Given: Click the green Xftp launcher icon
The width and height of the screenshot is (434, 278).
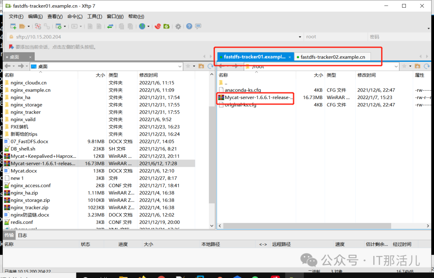Looking at the screenshot, I should 167,26.
